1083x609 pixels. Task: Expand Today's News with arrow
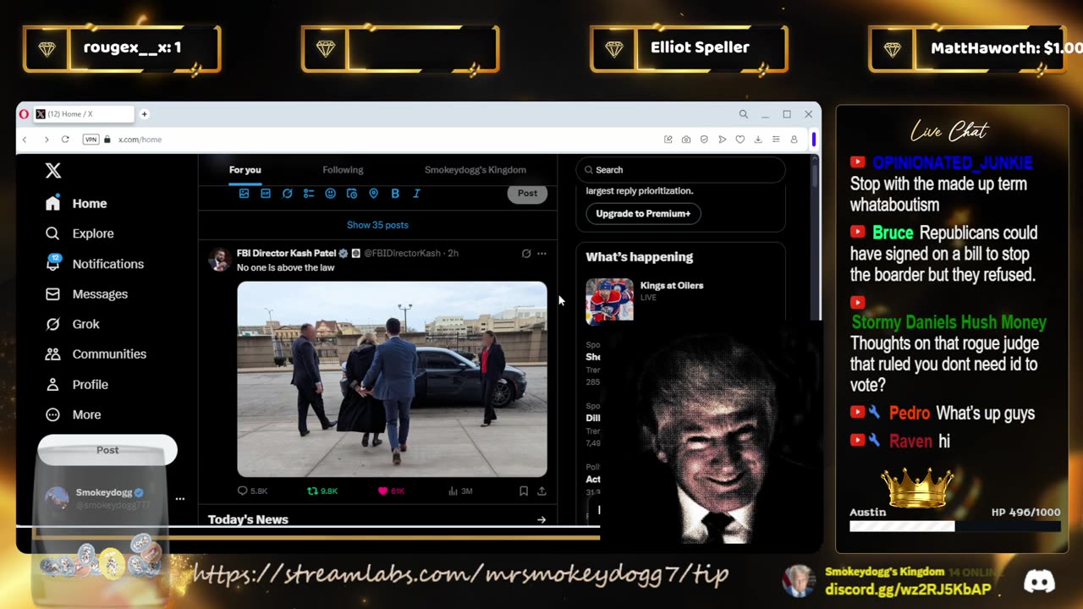point(541,520)
